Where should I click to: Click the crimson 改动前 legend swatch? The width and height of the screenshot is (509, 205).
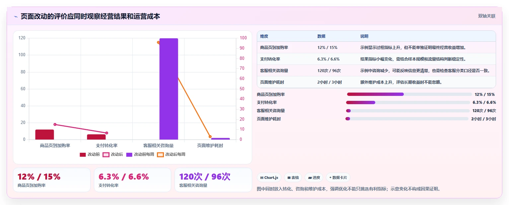coord(83,154)
